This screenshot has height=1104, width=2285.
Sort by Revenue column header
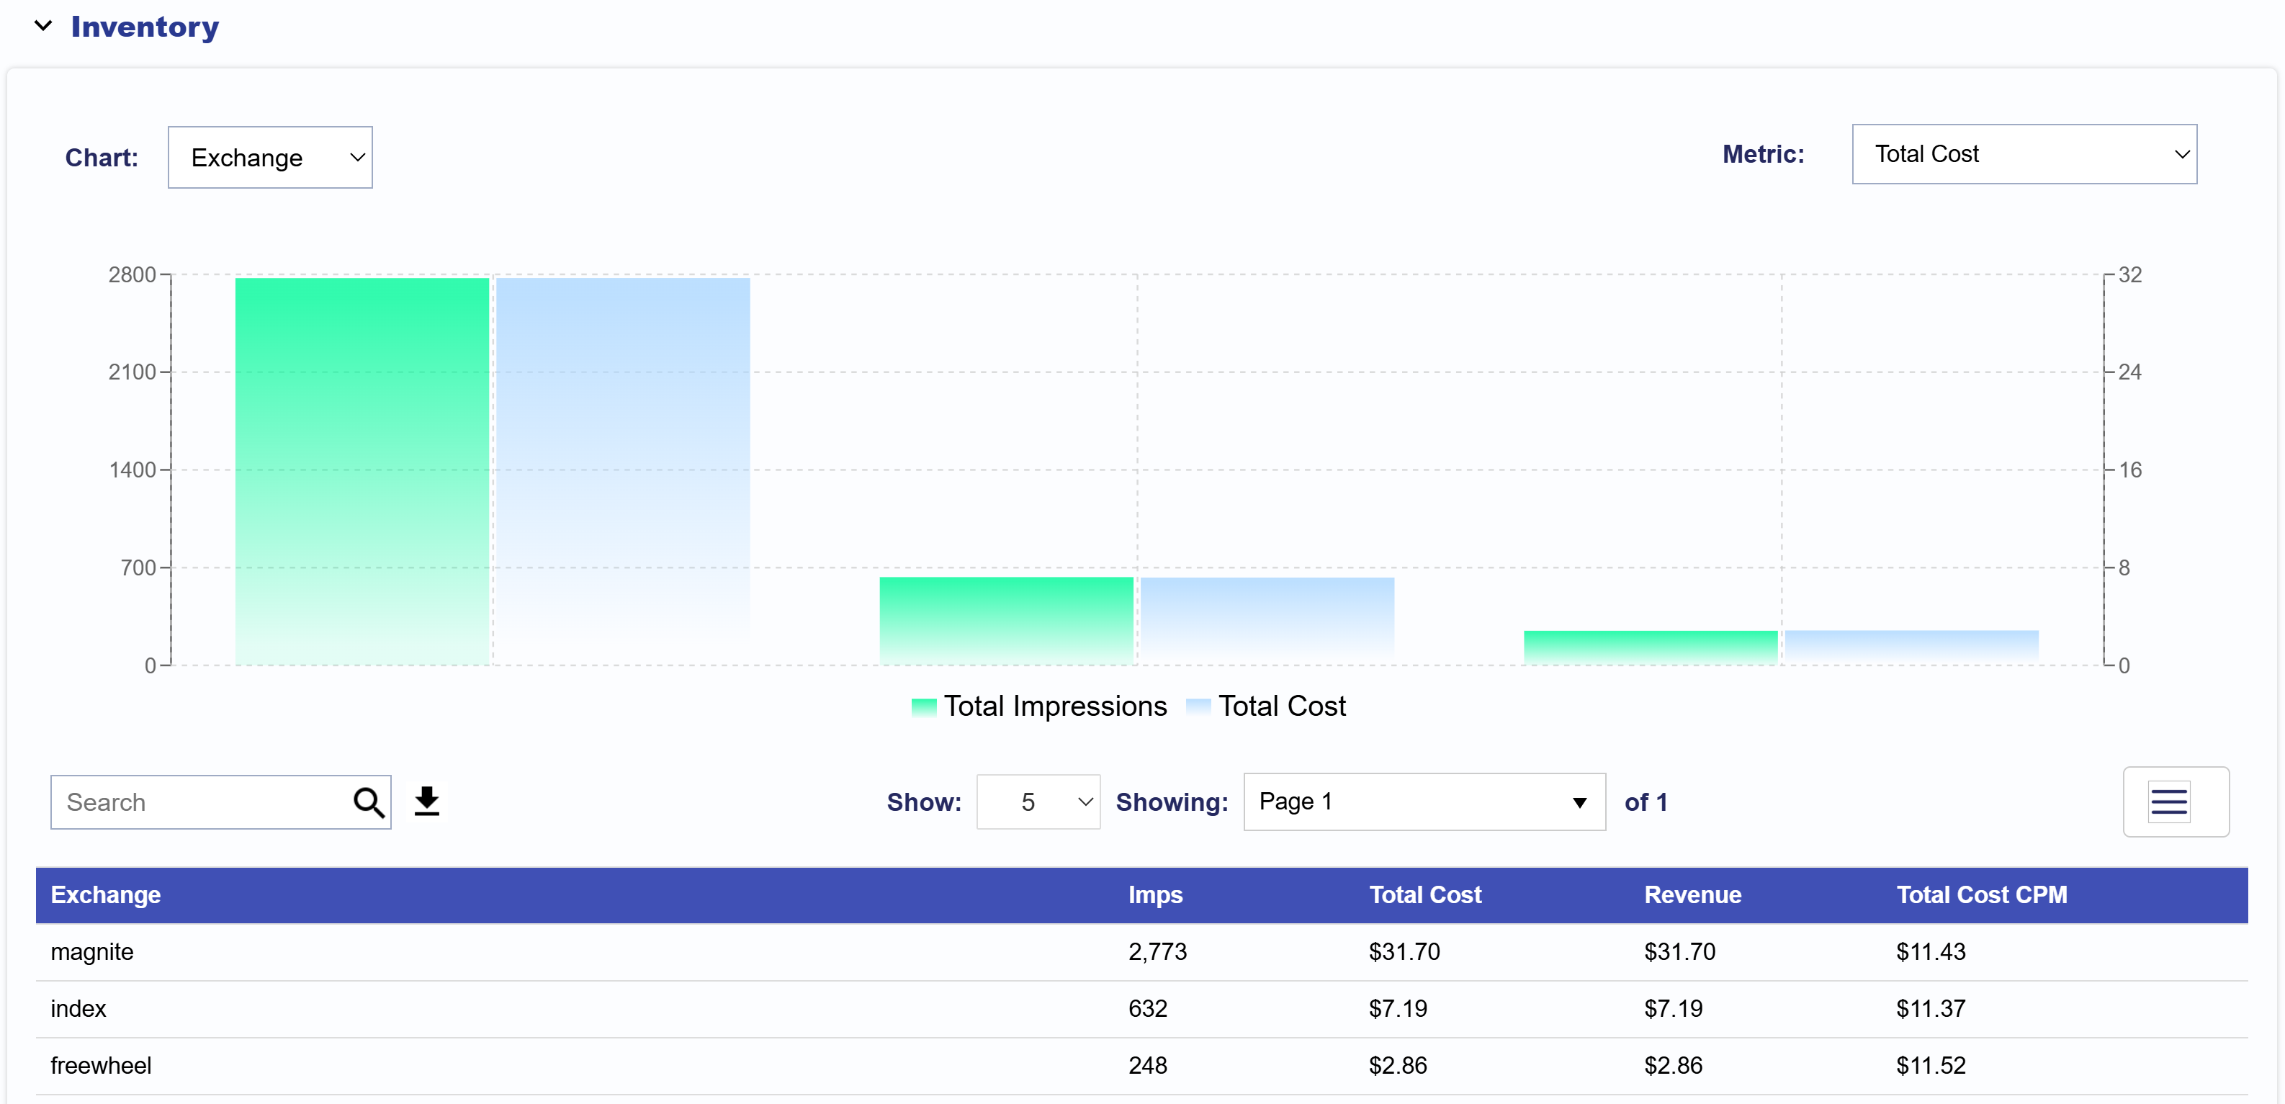pos(1692,894)
